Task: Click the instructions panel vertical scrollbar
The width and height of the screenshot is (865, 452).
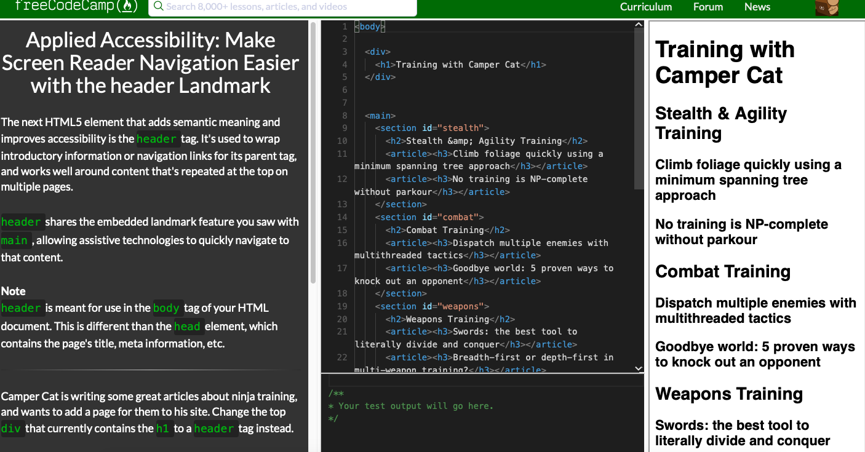Action: click(x=313, y=153)
